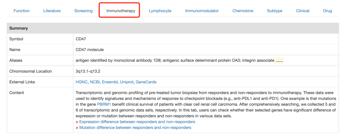Open the Uniprot external link
The image size is (345, 138).
coord(127,82)
